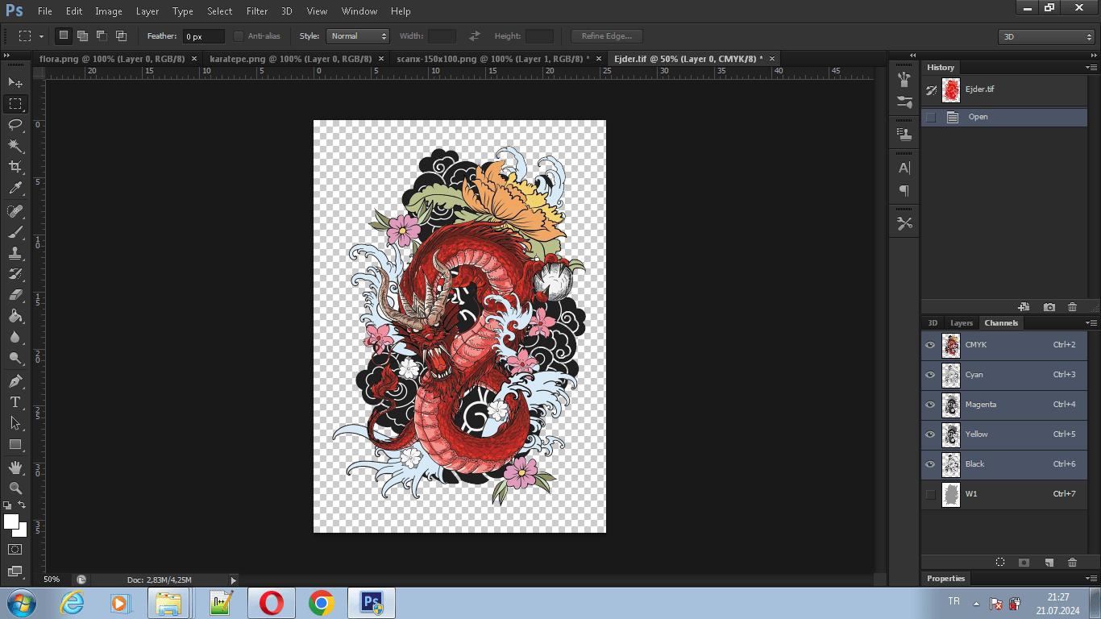Swap width and height values
Viewport: 1101px width, 619px height.
(475, 36)
